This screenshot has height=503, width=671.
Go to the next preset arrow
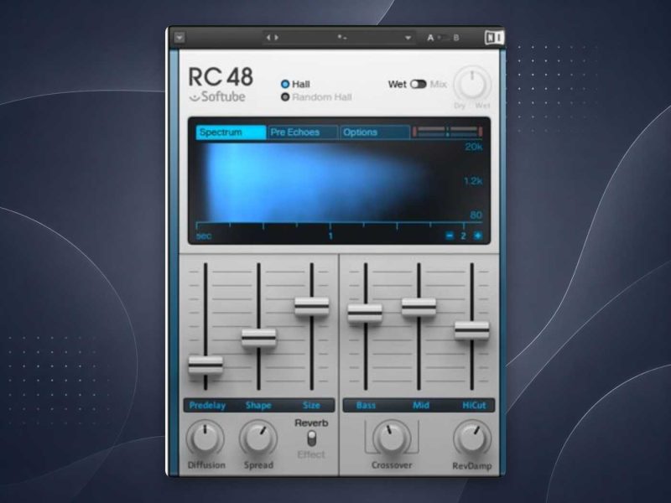tap(277, 38)
